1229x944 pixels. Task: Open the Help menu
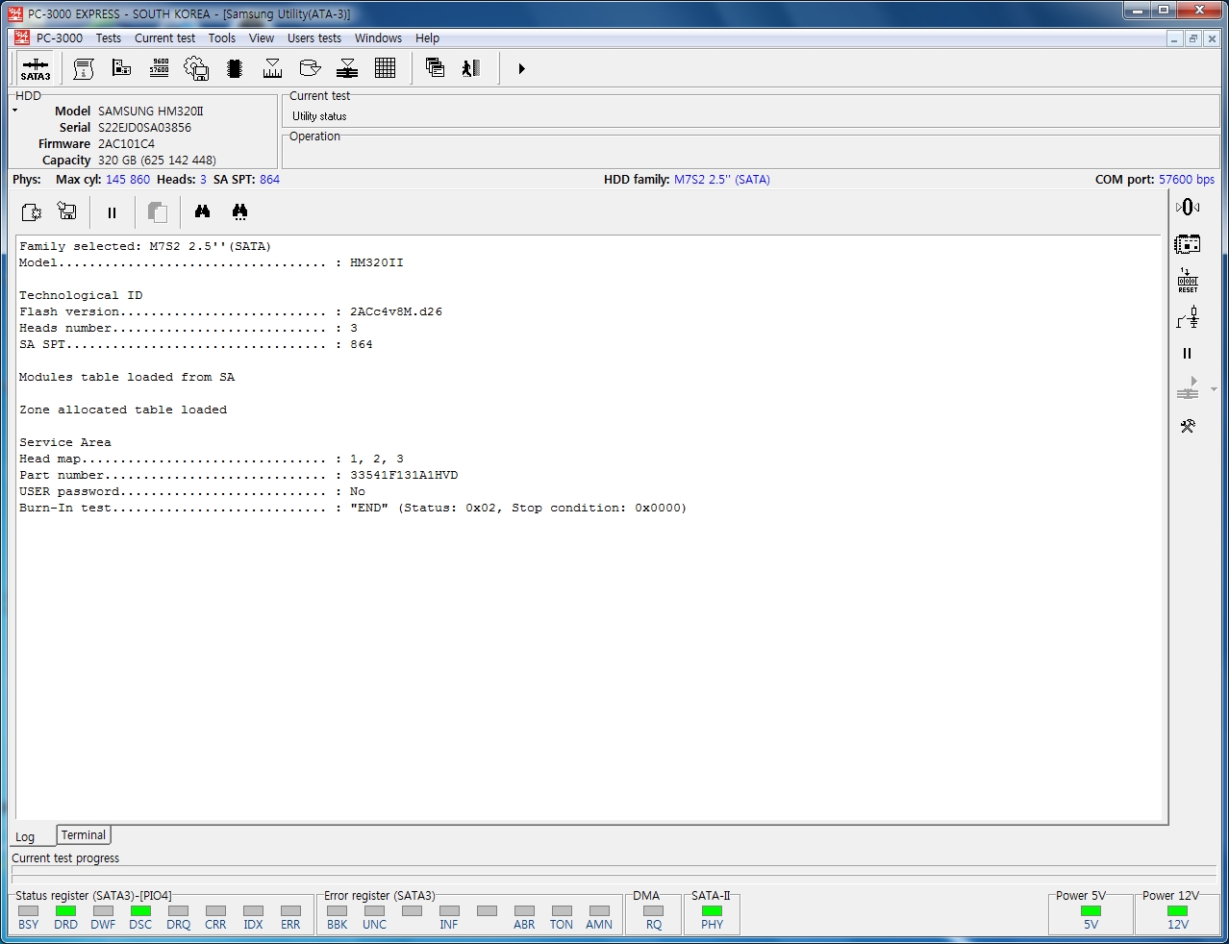[428, 38]
